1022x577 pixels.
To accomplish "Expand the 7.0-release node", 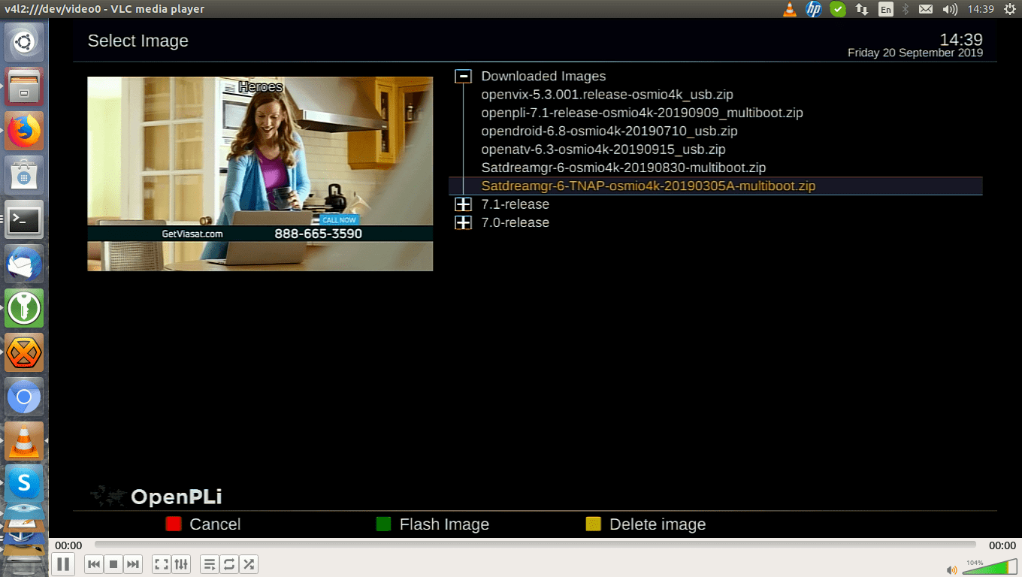I will tap(464, 222).
